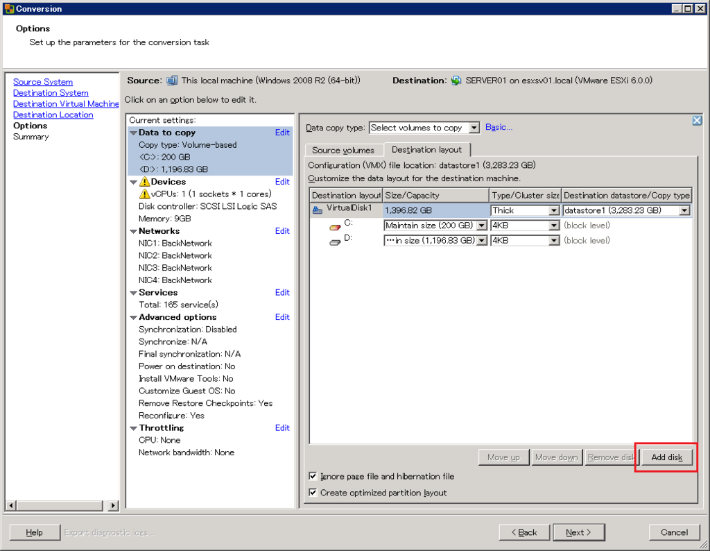Click the Back button
Image resolution: width=710 pixels, height=551 pixels.
524,532
